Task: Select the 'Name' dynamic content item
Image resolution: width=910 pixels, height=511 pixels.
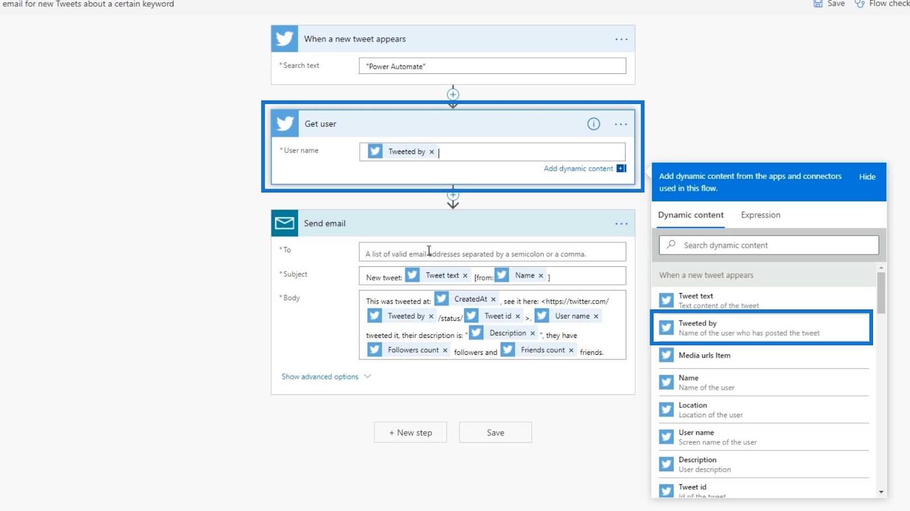Action: [x=764, y=383]
